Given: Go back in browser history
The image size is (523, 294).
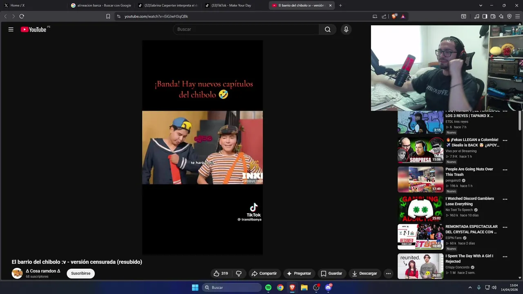Looking at the screenshot, I should [5, 16].
